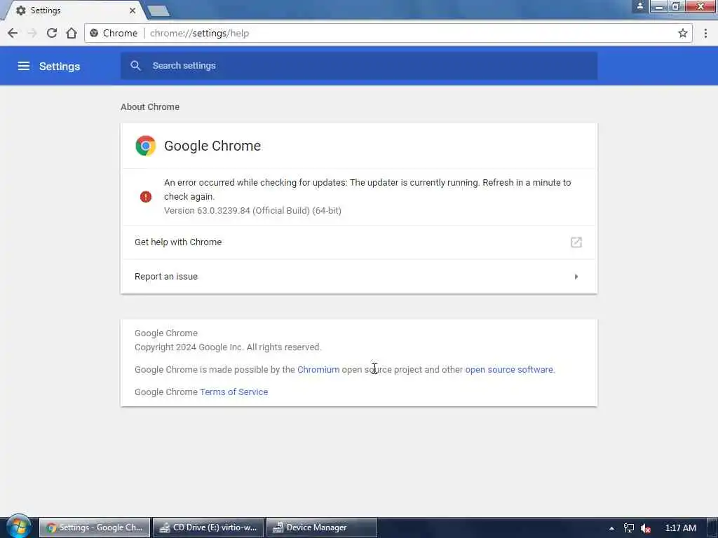The height and width of the screenshot is (538, 718).
Task: Click the Google Chrome logo in About card
Action: point(146,146)
